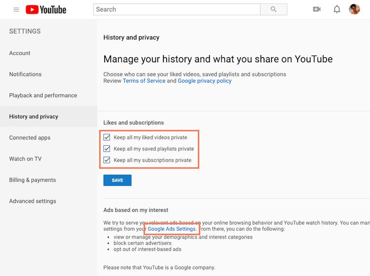
Task: Open Notifications settings section
Action: tap(25, 74)
